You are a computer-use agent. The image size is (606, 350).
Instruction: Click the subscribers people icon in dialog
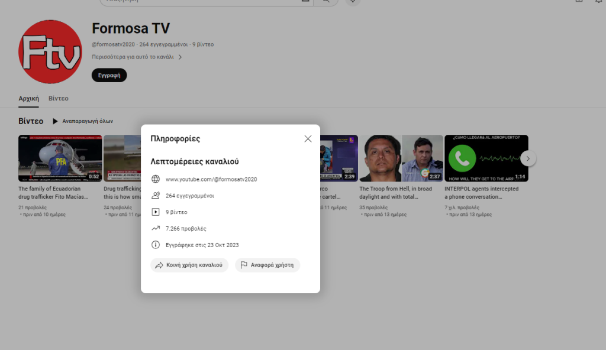pyautogui.click(x=156, y=196)
